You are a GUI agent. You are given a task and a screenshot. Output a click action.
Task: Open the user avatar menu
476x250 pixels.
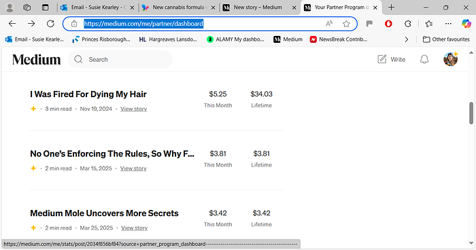(450, 59)
